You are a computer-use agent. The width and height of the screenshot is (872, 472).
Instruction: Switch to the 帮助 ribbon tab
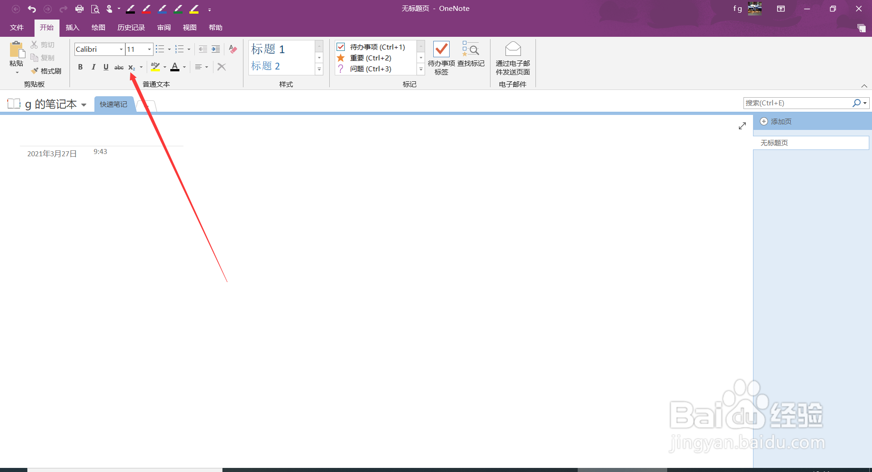215,28
